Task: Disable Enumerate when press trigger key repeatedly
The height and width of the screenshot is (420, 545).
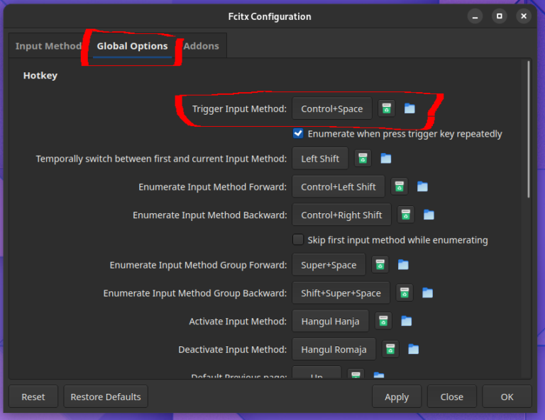Action: 299,134
